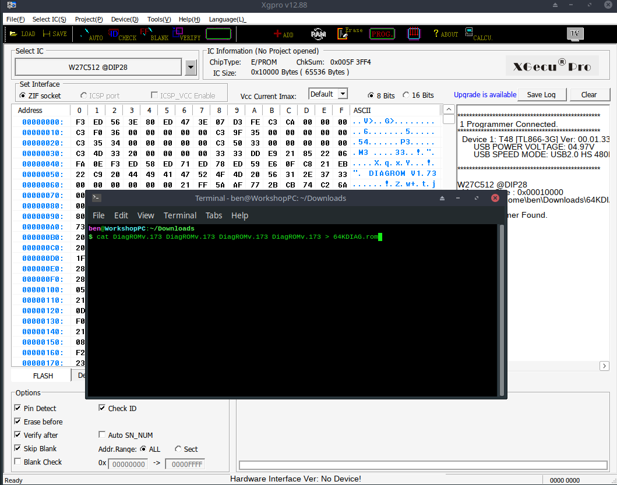Open the Project(P) menu
617x485 pixels.
89,19
